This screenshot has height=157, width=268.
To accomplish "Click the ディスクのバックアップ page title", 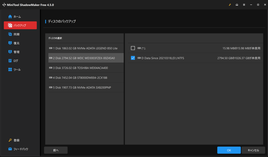I will 62,21.
